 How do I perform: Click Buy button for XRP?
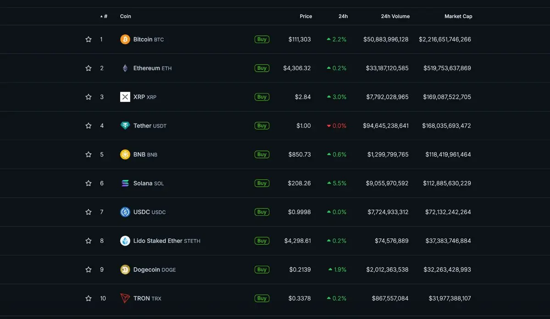pyautogui.click(x=262, y=97)
